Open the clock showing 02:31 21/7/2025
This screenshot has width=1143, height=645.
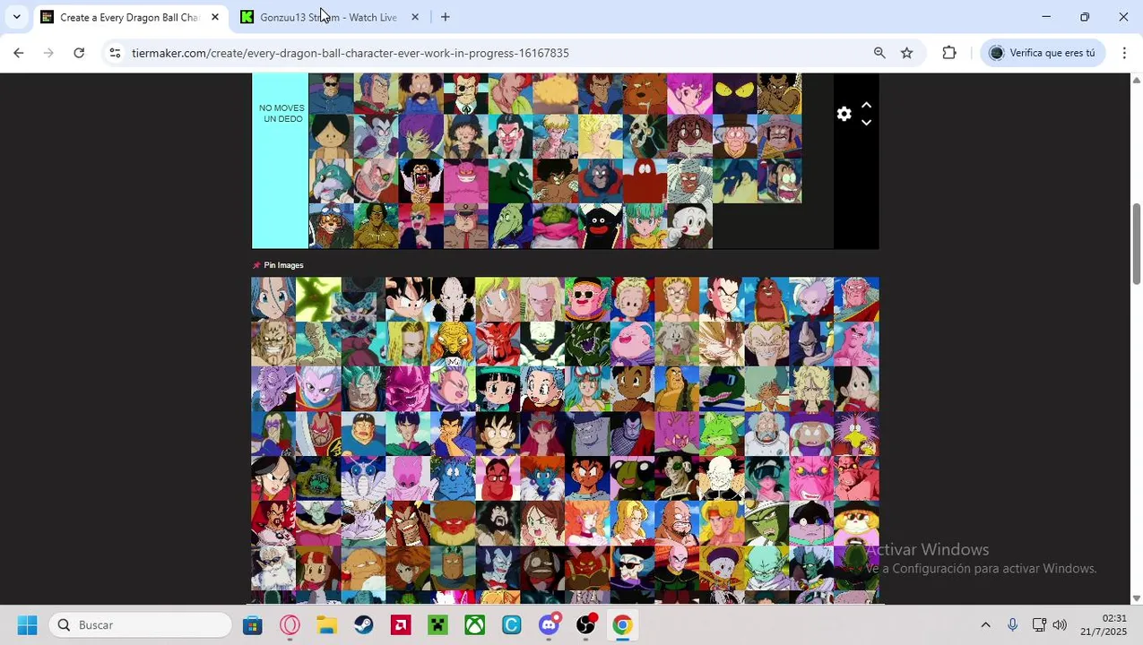pos(1104,625)
